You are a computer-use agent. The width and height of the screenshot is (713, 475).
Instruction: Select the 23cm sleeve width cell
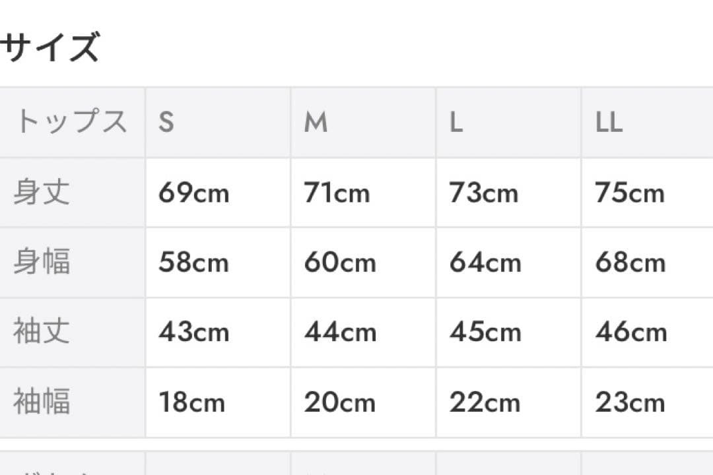click(629, 403)
